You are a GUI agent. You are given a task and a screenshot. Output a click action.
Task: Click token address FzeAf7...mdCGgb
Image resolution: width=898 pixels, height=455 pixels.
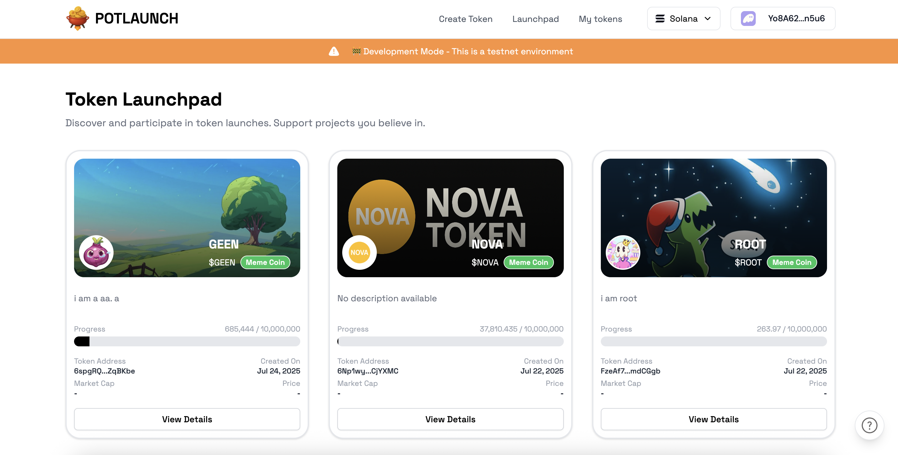click(x=630, y=371)
